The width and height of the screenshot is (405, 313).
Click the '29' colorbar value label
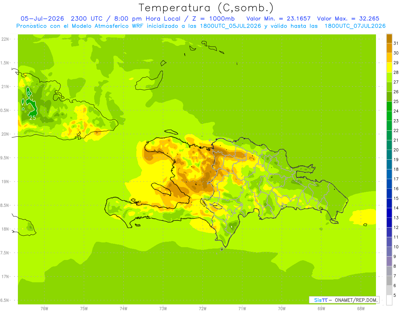pyautogui.click(x=396, y=62)
